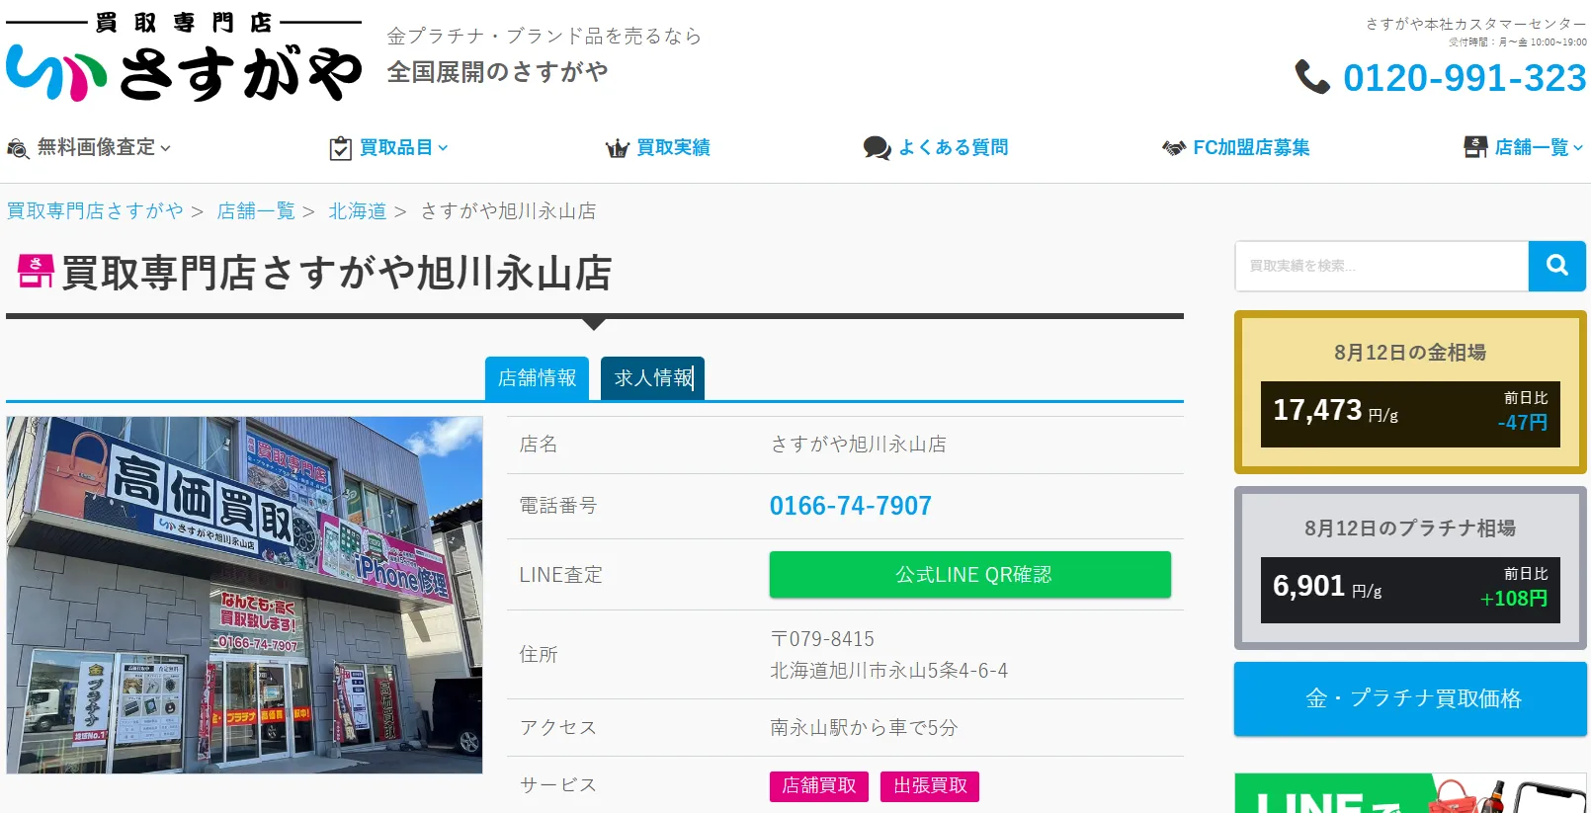Click the postal code 〒079-8415
Viewport: 1591px width, 813px height.
822,639
